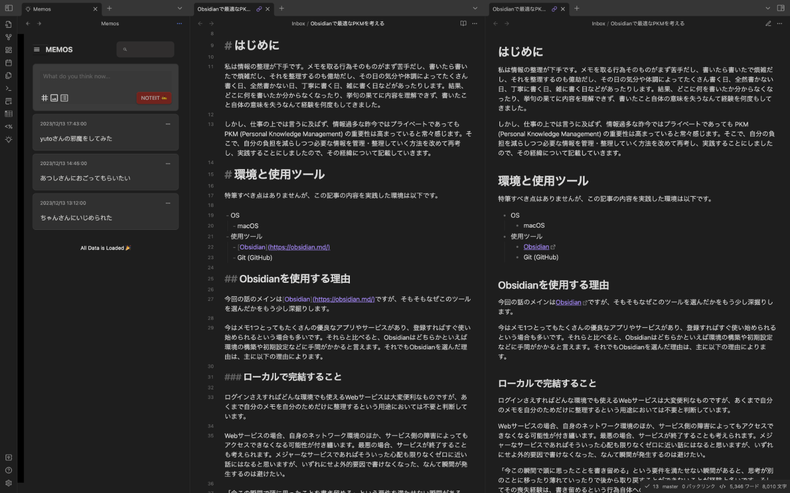790x493 pixels.
Task: Open options for 14:45:00 memo
Action: point(168,163)
